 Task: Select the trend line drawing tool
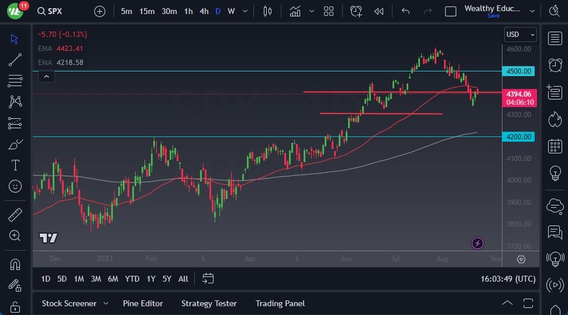click(x=15, y=59)
